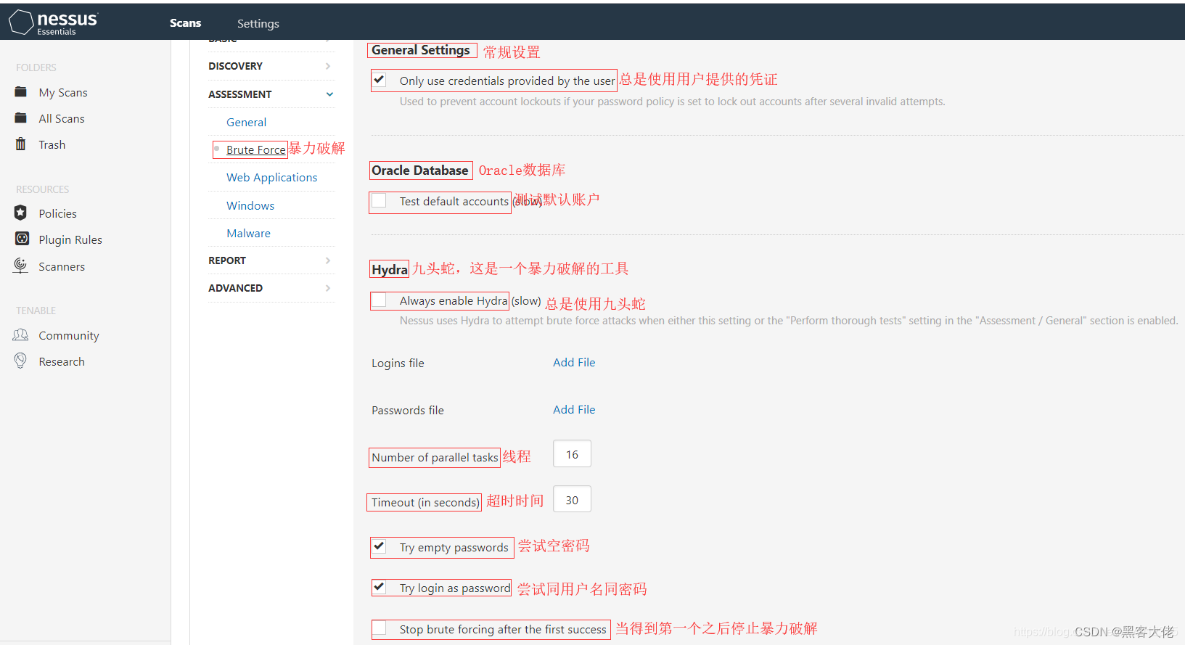Click the Research lightbulb icon
Image resolution: width=1185 pixels, height=645 pixels.
pyautogui.click(x=21, y=361)
